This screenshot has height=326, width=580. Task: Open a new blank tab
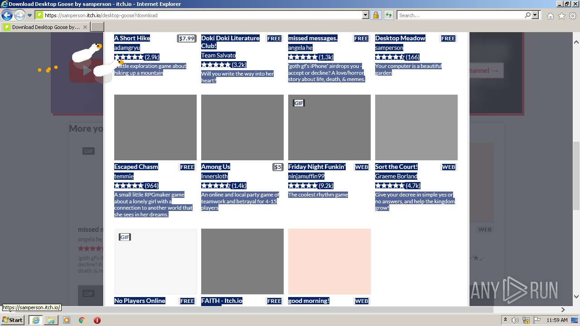(97, 27)
